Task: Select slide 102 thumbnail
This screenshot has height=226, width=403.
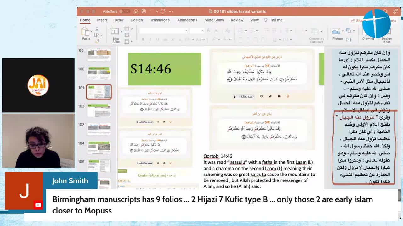Action: [99, 110]
